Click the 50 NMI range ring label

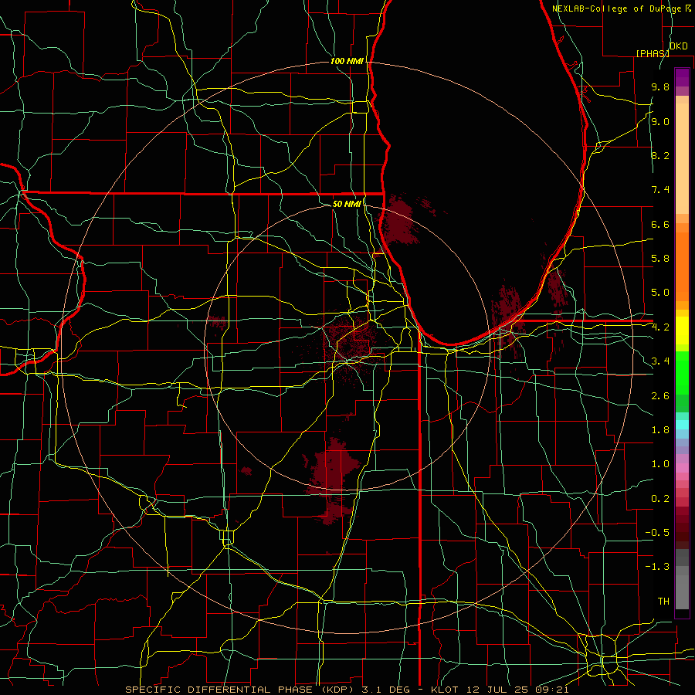[x=347, y=204]
